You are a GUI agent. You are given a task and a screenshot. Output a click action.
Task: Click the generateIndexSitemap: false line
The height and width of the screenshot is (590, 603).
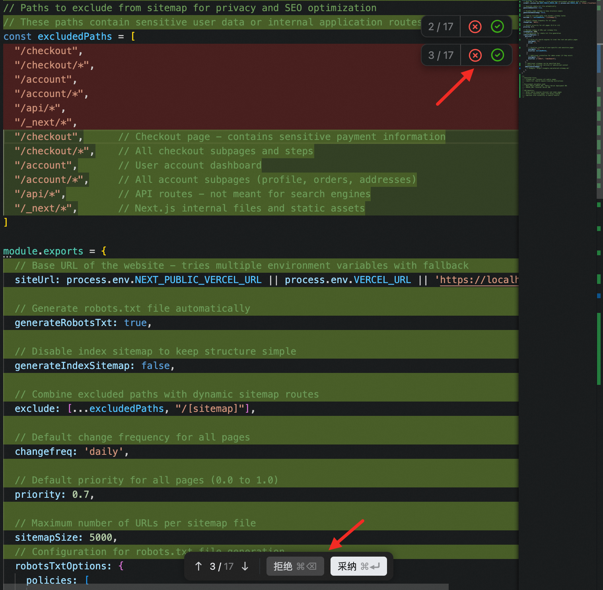point(95,366)
